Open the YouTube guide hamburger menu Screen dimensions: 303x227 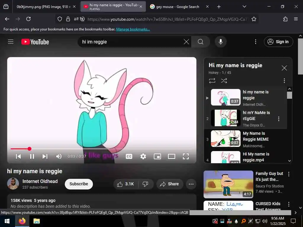click(x=11, y=42)
